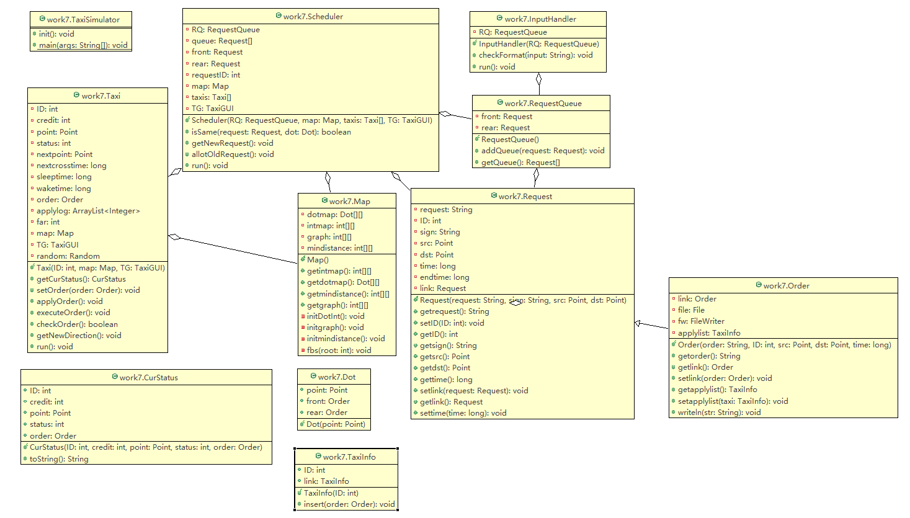Select the allotOldRequest(): void method

point(233,154)
